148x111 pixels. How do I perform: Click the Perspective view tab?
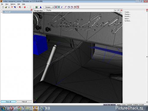tap(38, 11)
